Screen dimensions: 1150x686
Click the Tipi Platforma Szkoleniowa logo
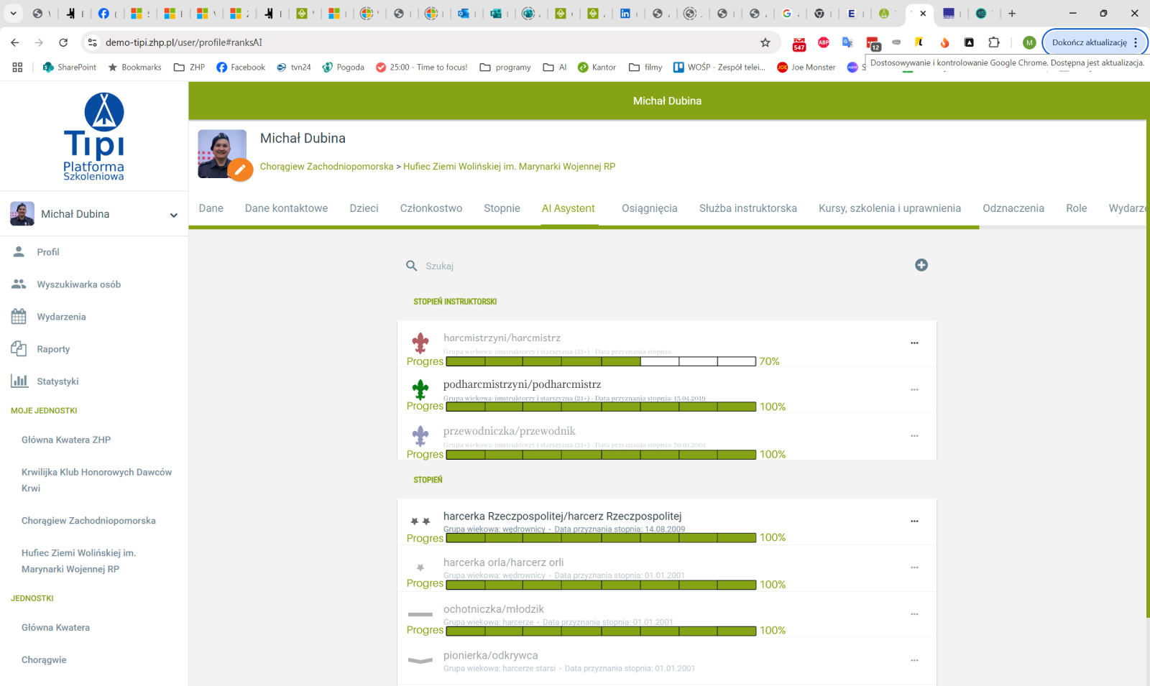(93, 136)
